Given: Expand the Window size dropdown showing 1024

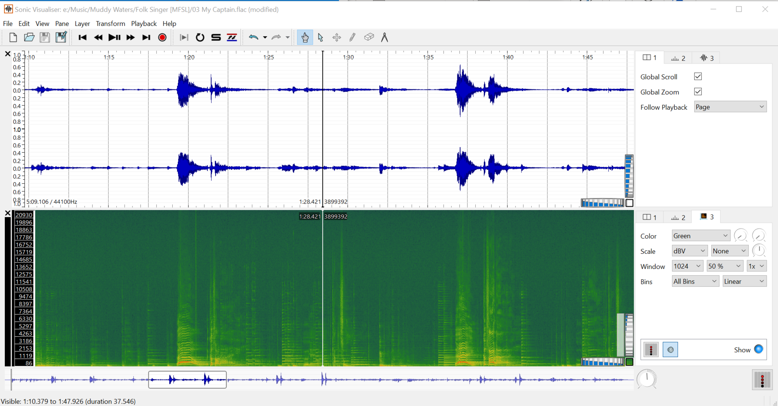Looking at the screenshot, I should click(x=687, y=266).
